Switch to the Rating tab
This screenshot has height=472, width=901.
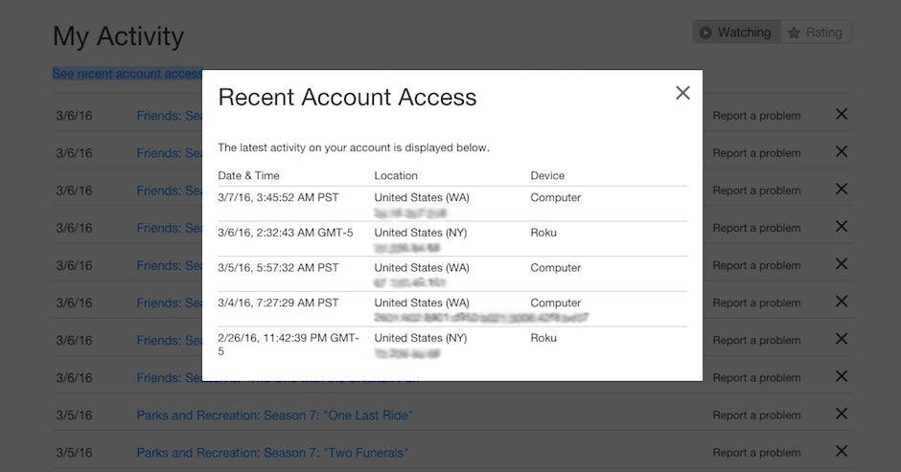pos(816,33)
